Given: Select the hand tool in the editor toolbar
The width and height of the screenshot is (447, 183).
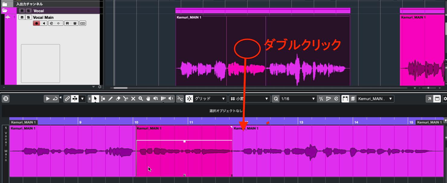Looking at the screenshot, I should 148,99.
